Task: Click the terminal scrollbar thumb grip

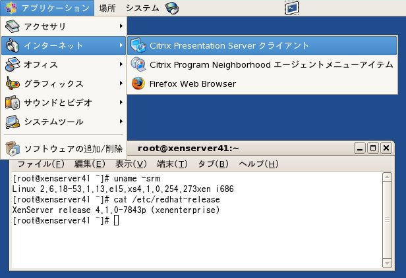Action: click(387, 220)
